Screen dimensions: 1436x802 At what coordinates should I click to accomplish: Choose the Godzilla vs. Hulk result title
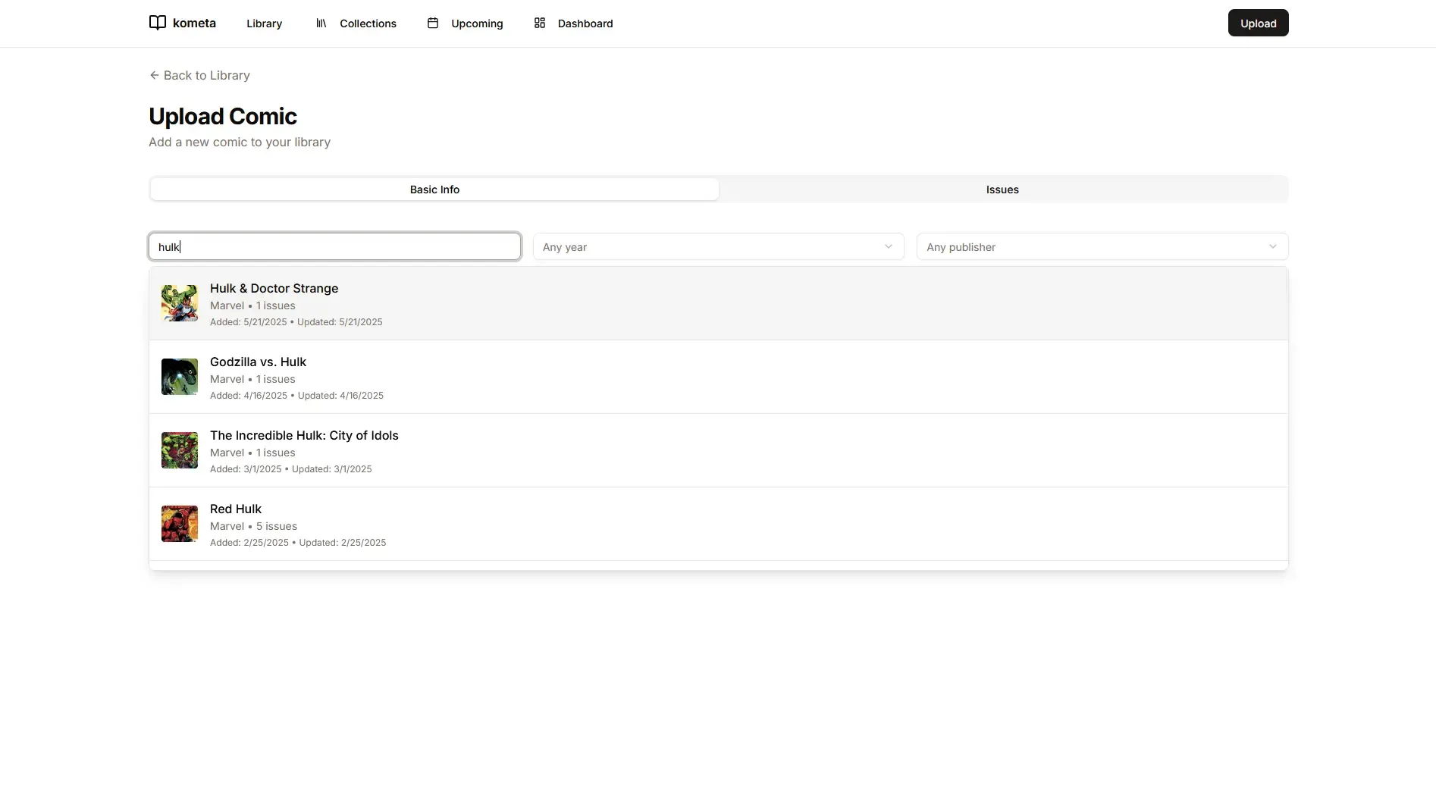tap(258, 362)
